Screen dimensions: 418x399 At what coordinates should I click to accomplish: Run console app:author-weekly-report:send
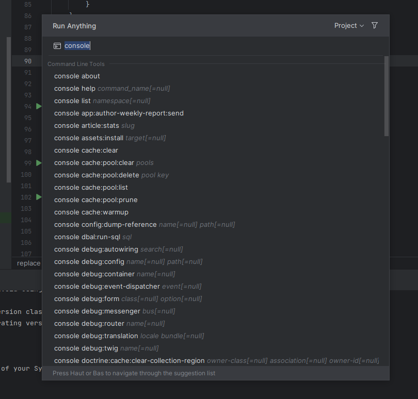(216, 113)
